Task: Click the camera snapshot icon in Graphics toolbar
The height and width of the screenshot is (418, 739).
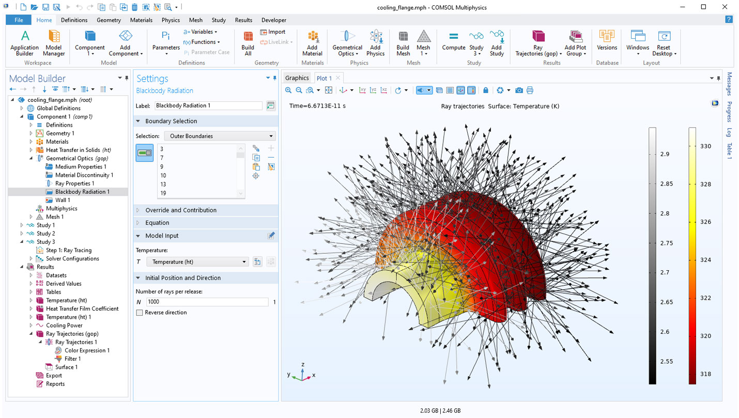Action: coord(519,90)
